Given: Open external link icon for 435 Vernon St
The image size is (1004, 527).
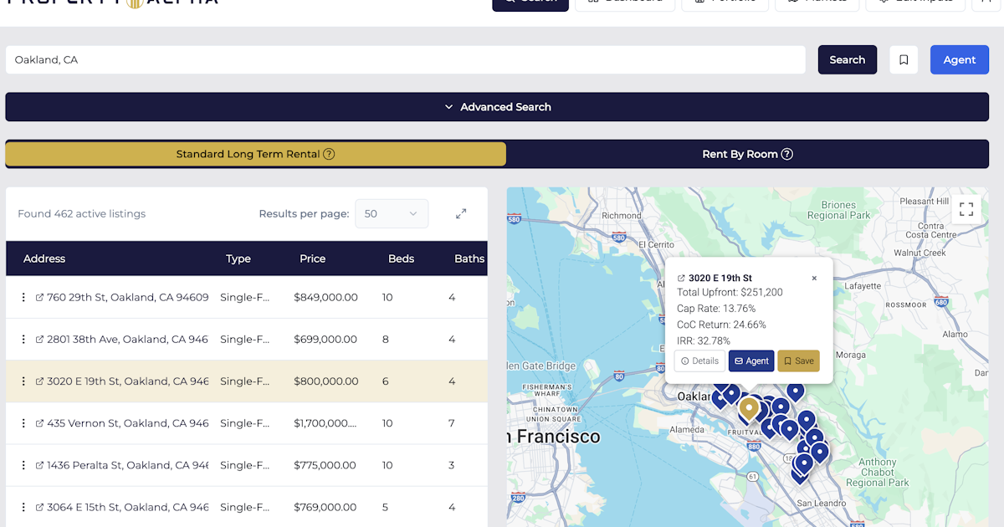Looking at the screenshot, I should pos(39,423).
